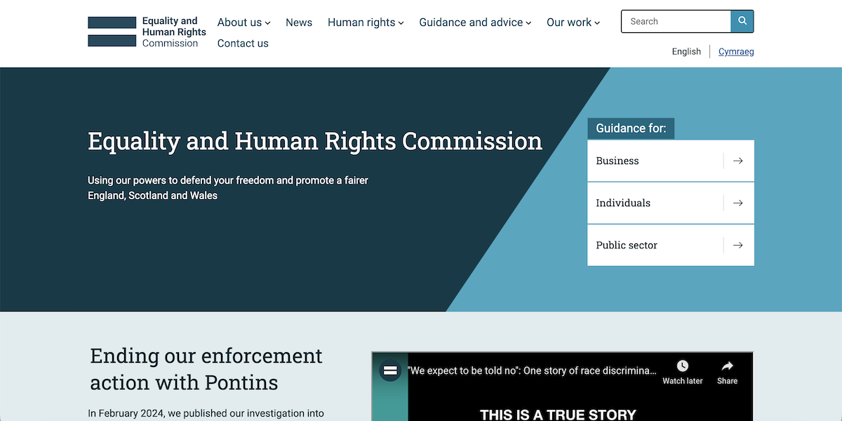
Task: Click inside the Search input field
Action: [674, 21]
